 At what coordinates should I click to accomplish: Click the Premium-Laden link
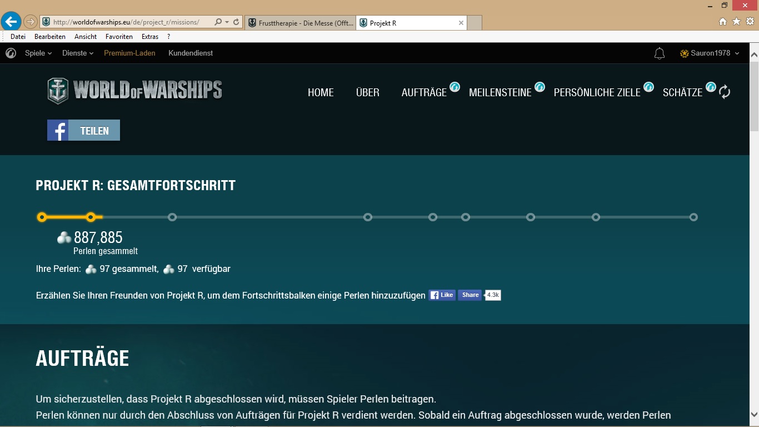click(x=129, y=53)
